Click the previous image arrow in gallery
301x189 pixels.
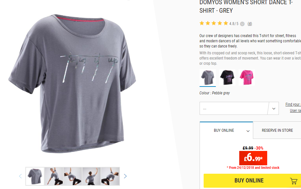tap(20, 176)
